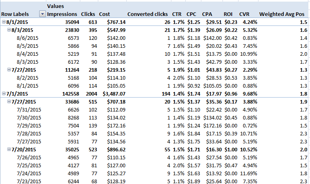Select the cost cell $128.19
The width and height of the screenshot is (310, 184).
(x=116, y=181)
